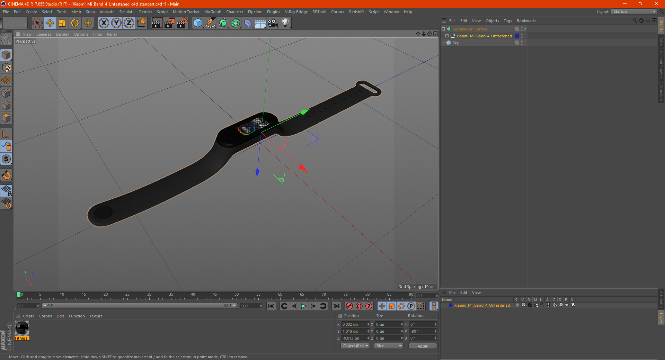Toggle visibility dots for Xiaomi_Mi_Band_4_Unfastened
This screenshot has width=665, height=360.
click(522, 36)
